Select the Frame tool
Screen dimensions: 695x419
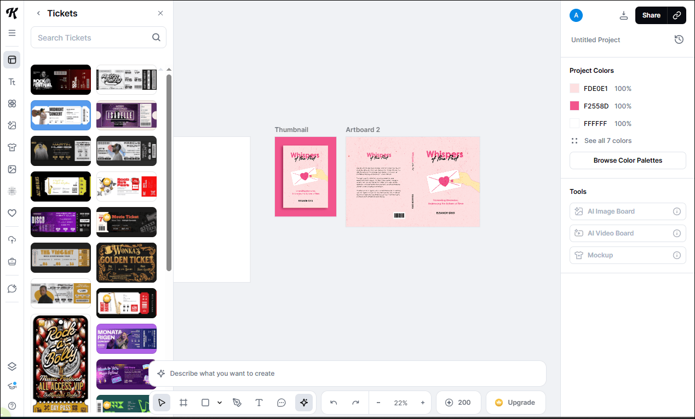point(183,403)
